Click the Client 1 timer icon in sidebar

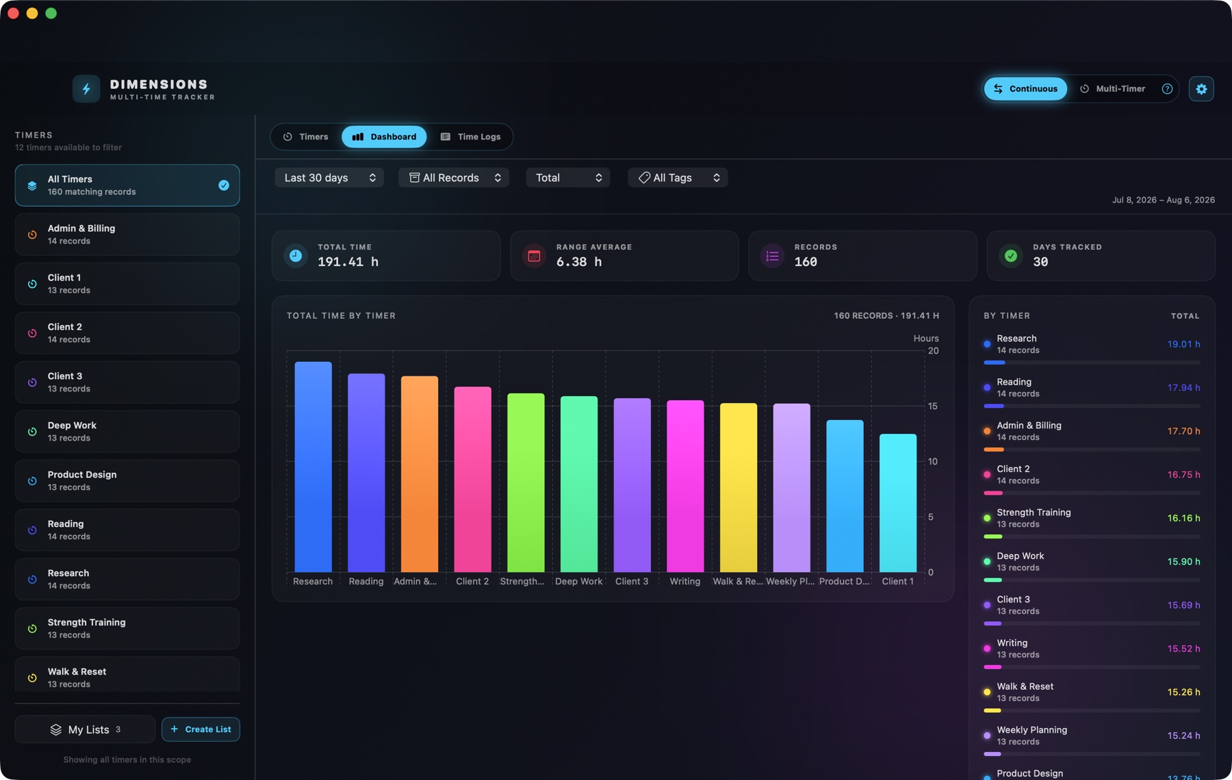(x=32, y=284)
